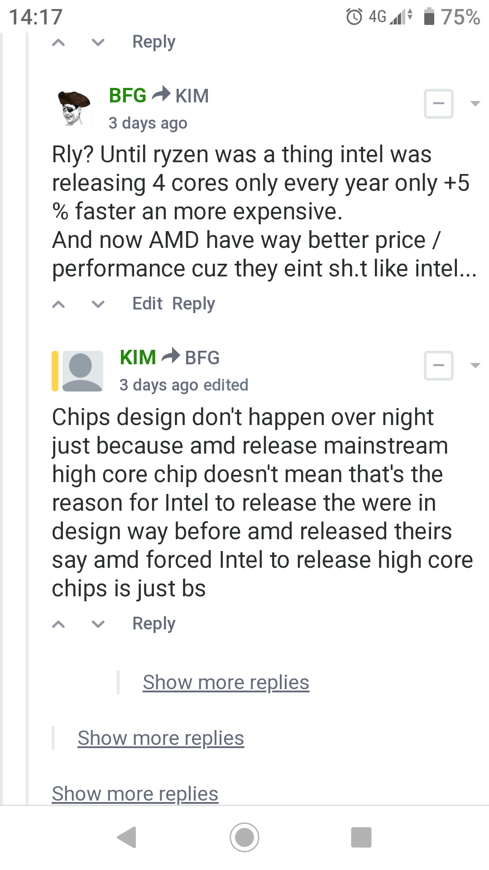Show more replies at deepest indent level
This screenshot has width=489, height=870.
point(226,682)
